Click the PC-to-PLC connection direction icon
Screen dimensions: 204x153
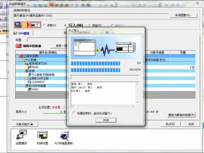pyautogui.click(x=28, y=25)
